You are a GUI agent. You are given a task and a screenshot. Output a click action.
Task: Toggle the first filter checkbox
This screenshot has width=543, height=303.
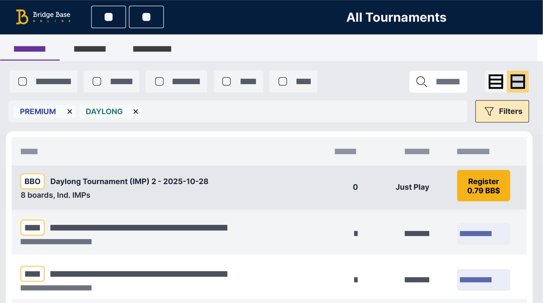tap(23, 81)
